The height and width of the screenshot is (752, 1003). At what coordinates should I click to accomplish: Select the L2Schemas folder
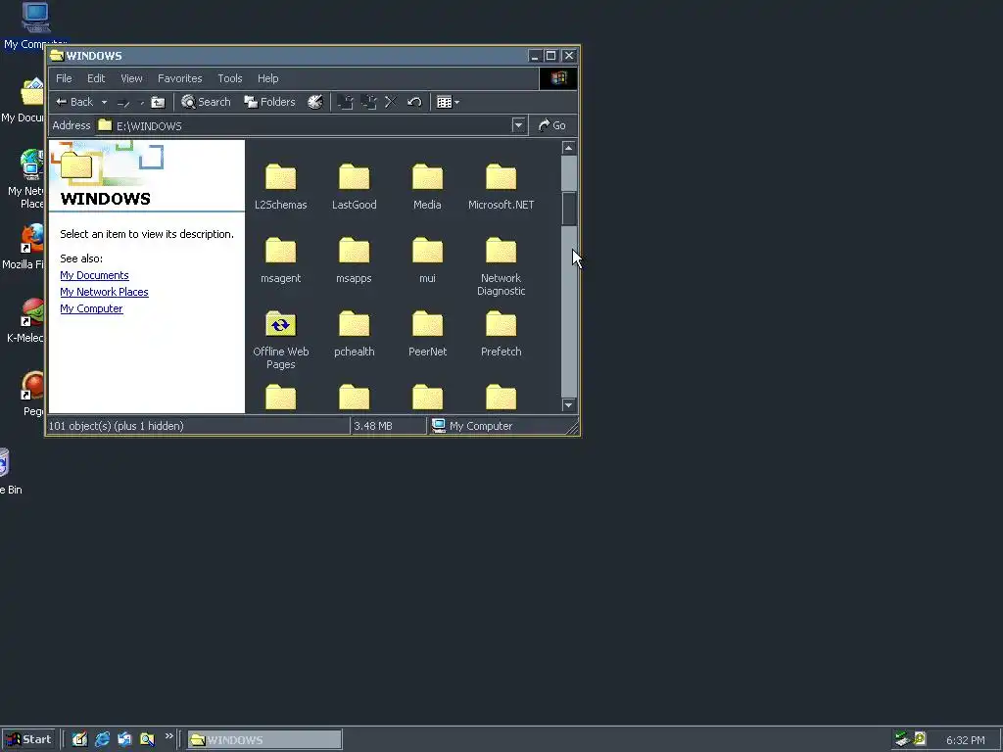pyautogui.click(x=281, y=186)
